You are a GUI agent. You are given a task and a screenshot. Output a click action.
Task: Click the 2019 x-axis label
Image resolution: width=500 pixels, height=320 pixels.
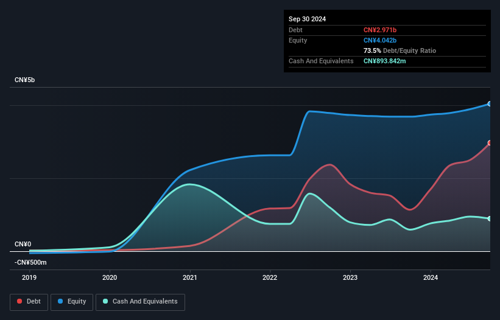(29, 277)
